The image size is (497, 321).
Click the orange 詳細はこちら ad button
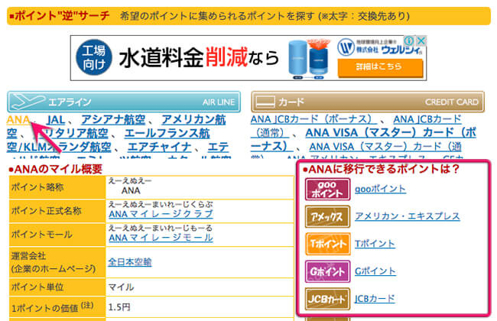coord(380,67)
